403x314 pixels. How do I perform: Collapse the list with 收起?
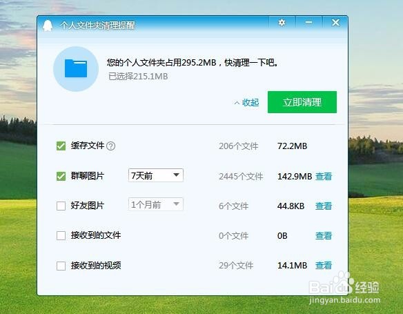(246, 103)
